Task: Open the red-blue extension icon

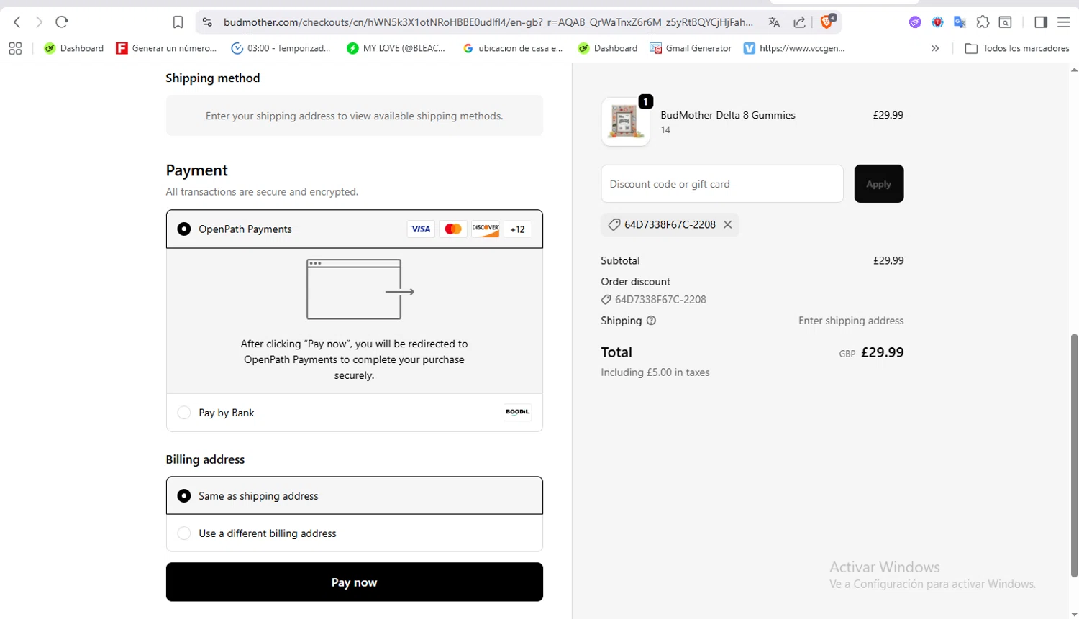Action: pos(937,22)
